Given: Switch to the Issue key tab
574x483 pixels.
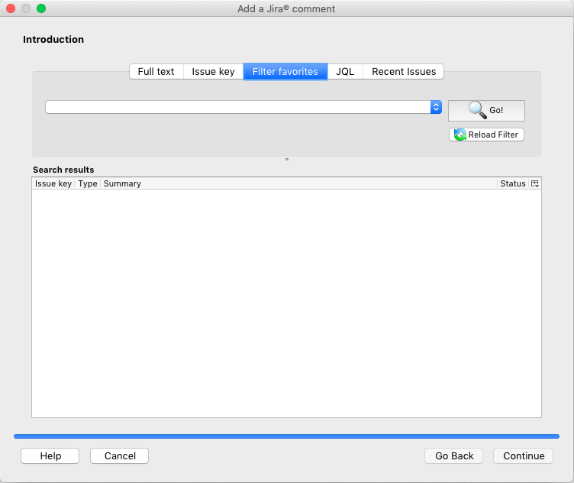Looking at the screenshot, I should [x=213, y=72].
